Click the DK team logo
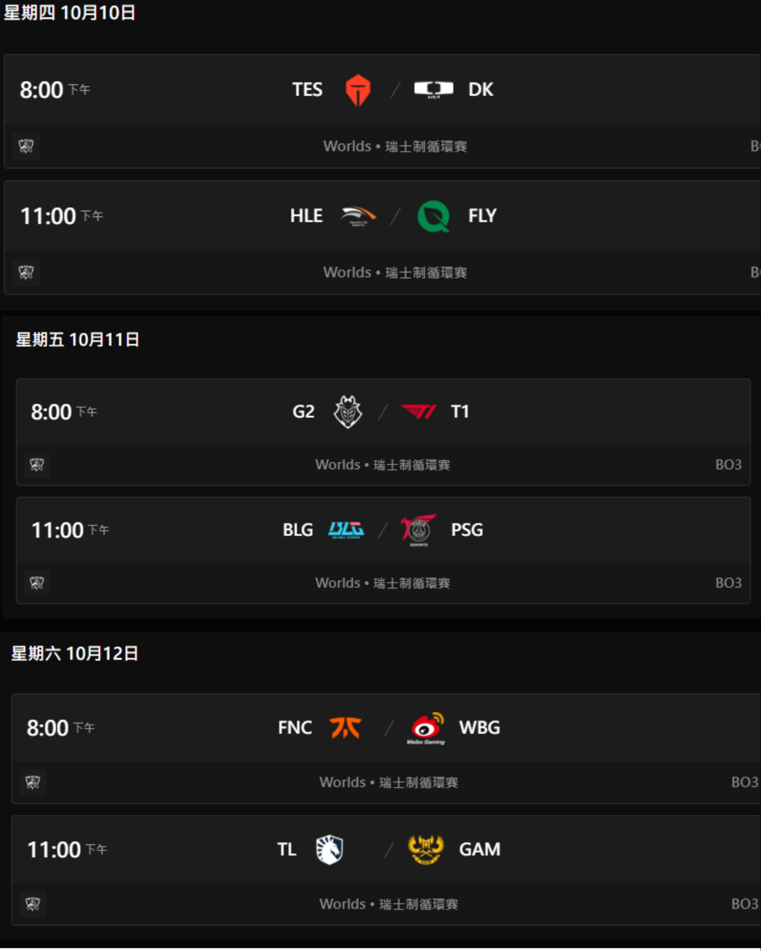Screen dimensions: 761x951 pos(434,89)
